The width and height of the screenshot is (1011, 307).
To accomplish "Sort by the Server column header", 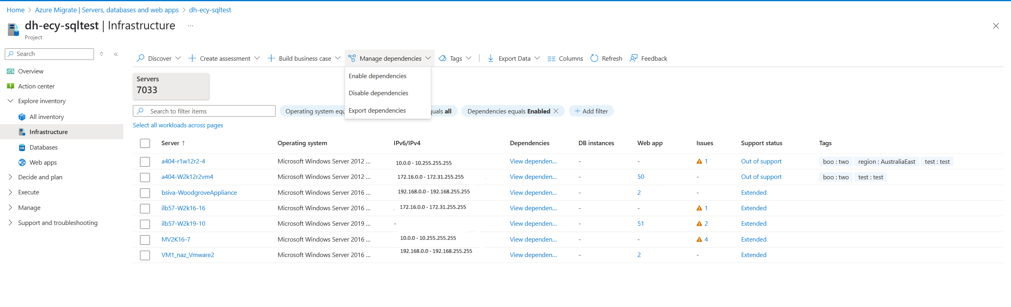I will 170,143.
